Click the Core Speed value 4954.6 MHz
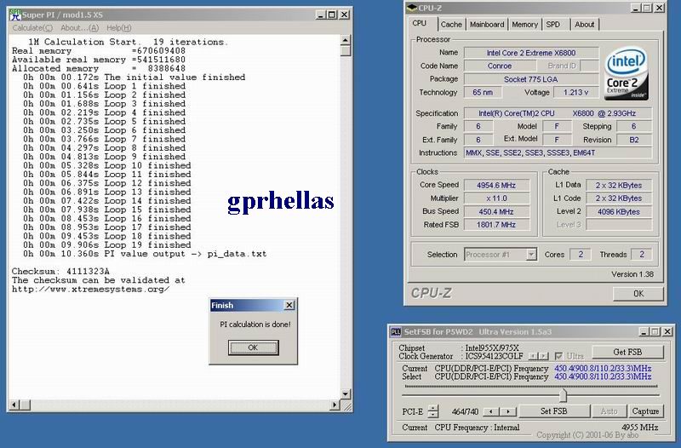The width and height of the screenshot is (681, 448). [x=496, y=186]
